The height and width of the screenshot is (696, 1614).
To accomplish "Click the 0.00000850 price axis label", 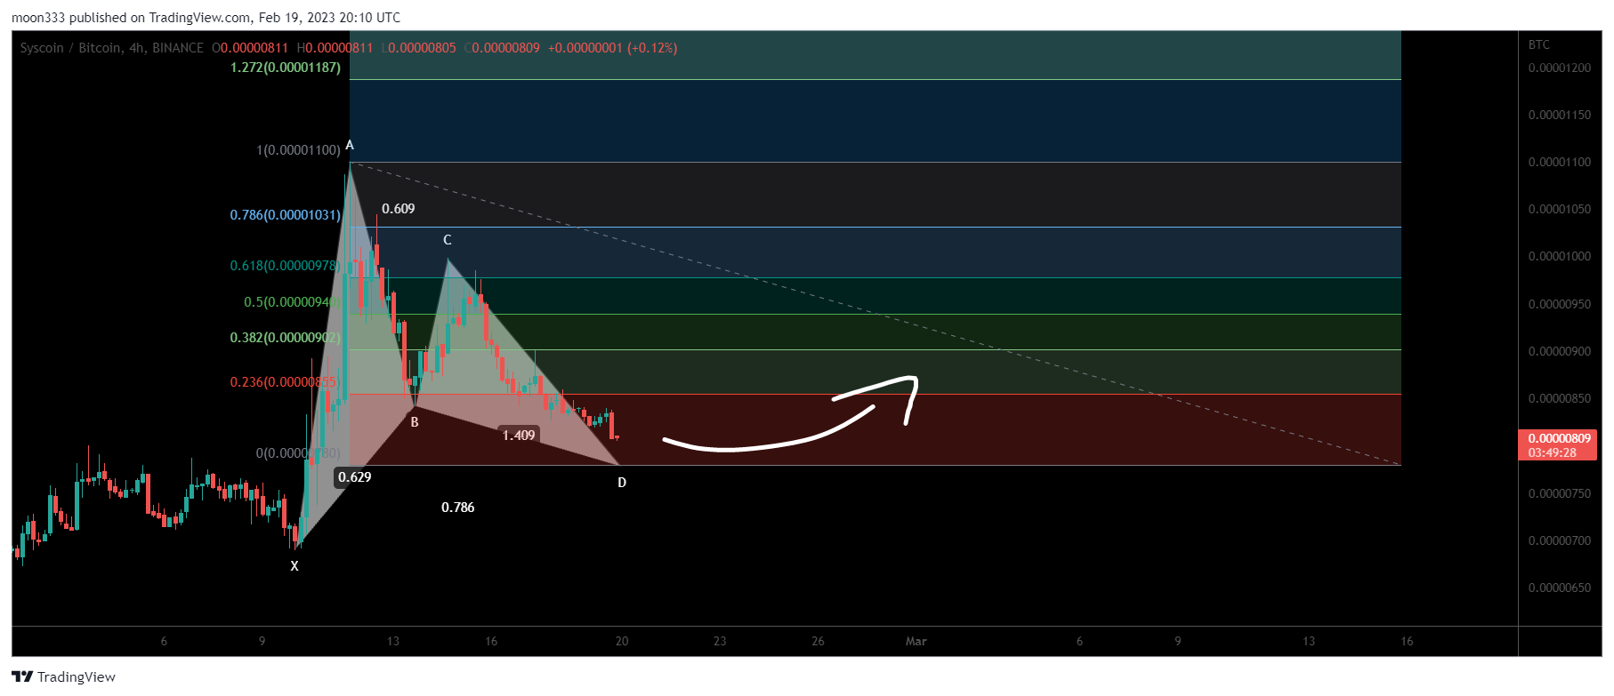I will pyautogui.click(x=1560, y=398).
